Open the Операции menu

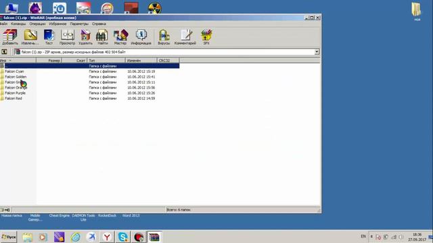[x=37, y=24]
